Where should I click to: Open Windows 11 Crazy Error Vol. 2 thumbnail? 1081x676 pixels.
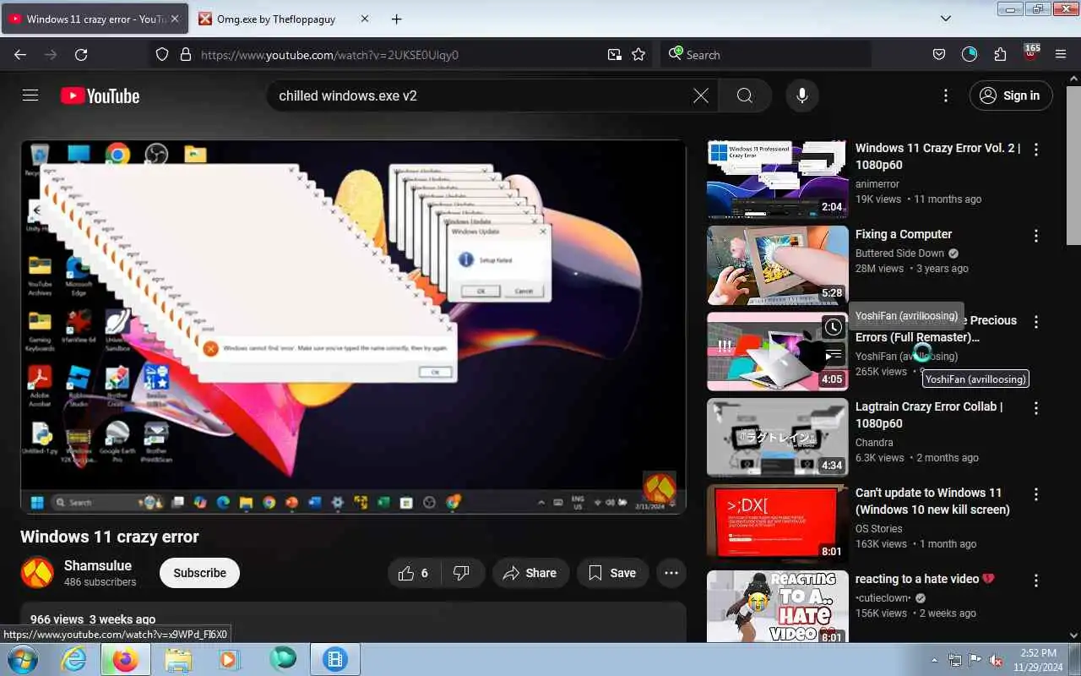777,180
